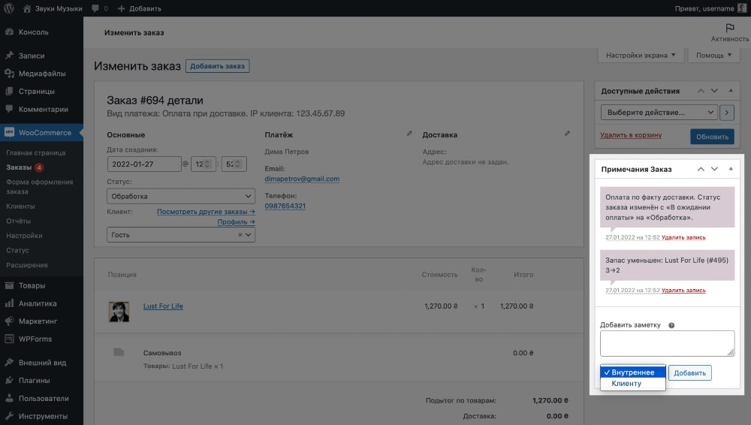Click the Самовывоз shipping truck icon
This screenshot has height=425, width=751.
click(119, 352)
